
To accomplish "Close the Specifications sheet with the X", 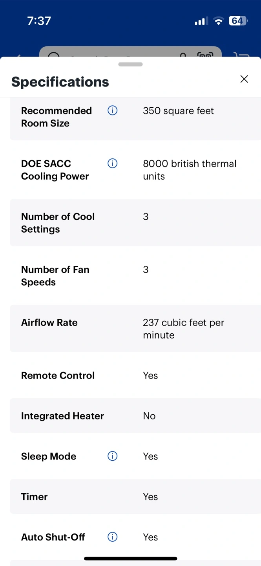I will pyautogui.click(x=244, y=79).
